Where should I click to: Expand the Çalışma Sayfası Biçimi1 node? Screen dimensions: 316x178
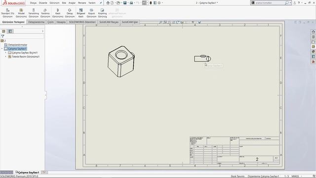(5, 53)
